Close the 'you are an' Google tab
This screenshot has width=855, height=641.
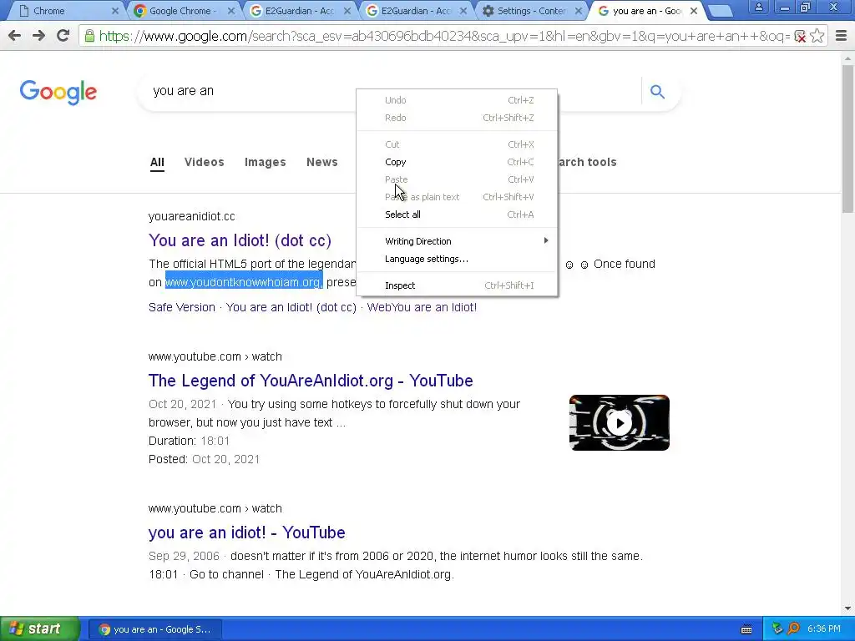(x=694, y=11)
